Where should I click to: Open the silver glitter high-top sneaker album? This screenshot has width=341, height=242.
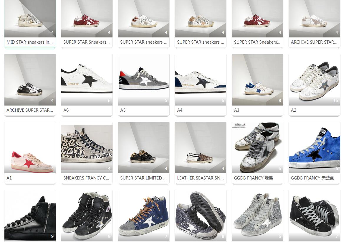point(257,216)
